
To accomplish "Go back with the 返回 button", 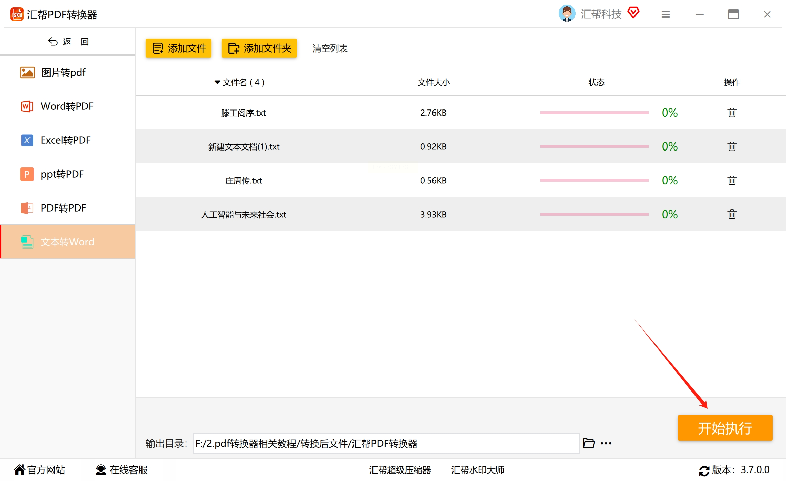I will 68,42.
